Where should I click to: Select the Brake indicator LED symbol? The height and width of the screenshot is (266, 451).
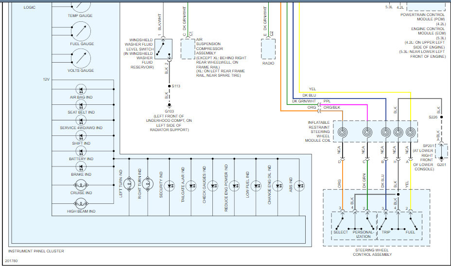click(x=81, y=166)
